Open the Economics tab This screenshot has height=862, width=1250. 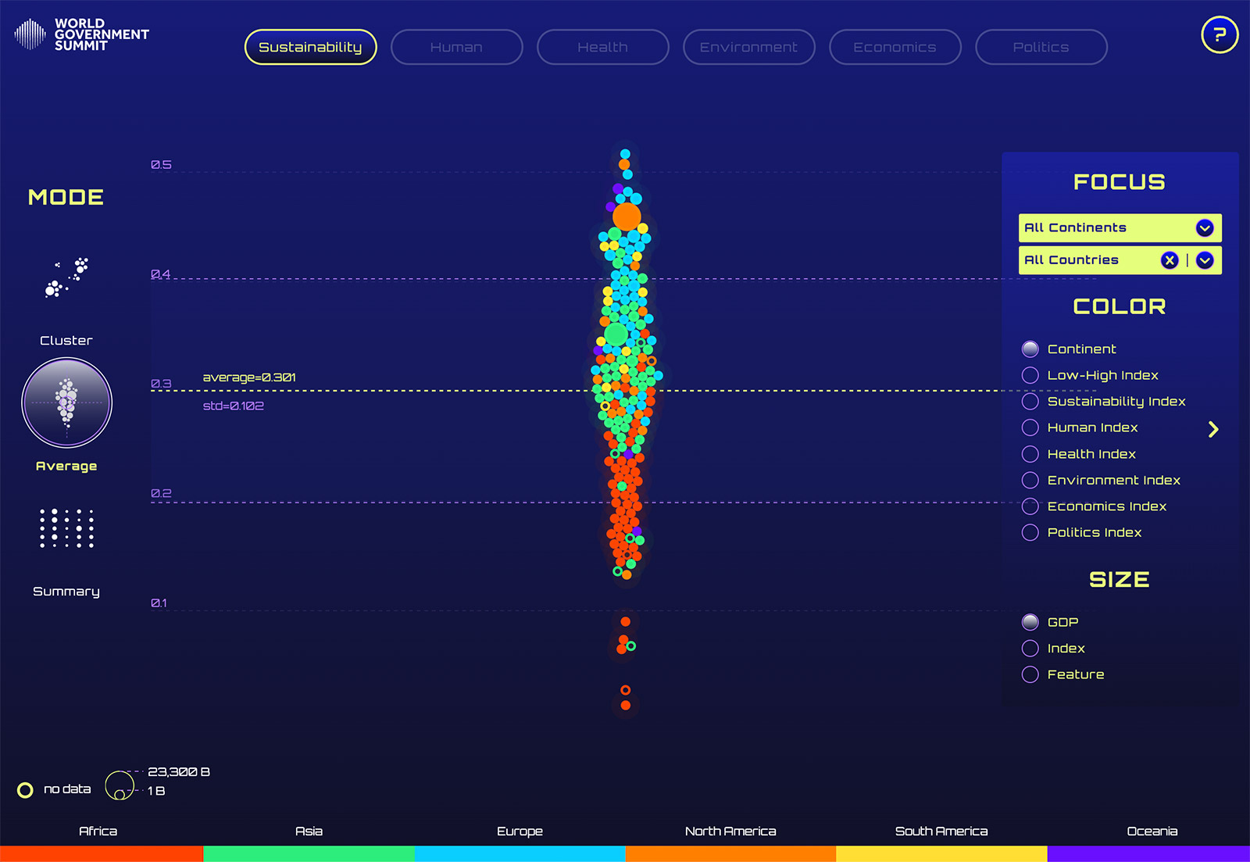click(x=895, y=47)
